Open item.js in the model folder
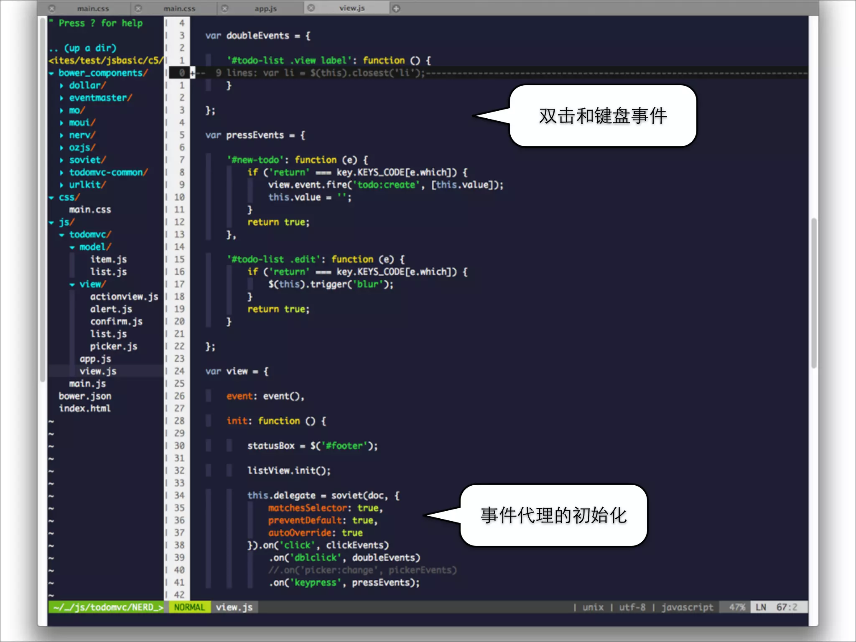 [x=108, y=260]
